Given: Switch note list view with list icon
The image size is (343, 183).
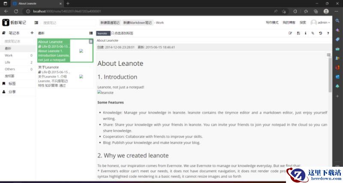Looking at the screenshot, I should click(91, 33).
